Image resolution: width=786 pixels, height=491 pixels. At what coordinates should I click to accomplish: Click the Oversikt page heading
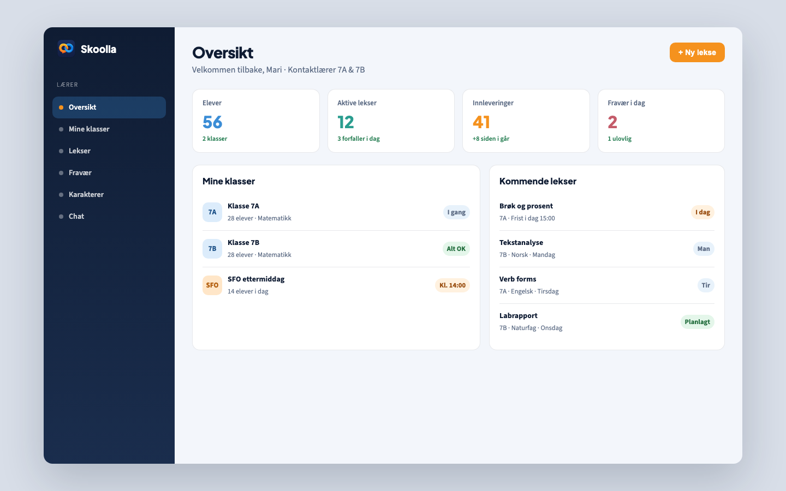tap(223, 53)
